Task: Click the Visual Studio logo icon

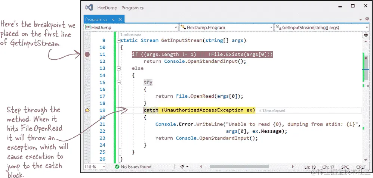Action: click(x=89, y=7)
